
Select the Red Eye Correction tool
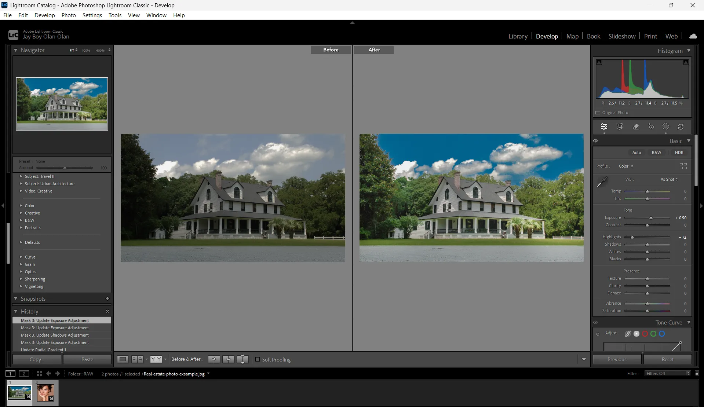[651, 126]
